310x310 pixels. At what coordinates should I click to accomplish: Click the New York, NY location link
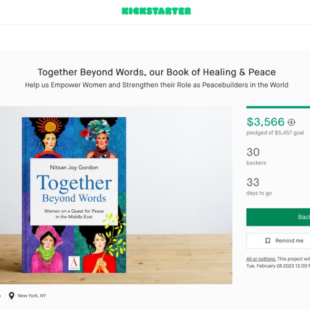tap(32, 296)
